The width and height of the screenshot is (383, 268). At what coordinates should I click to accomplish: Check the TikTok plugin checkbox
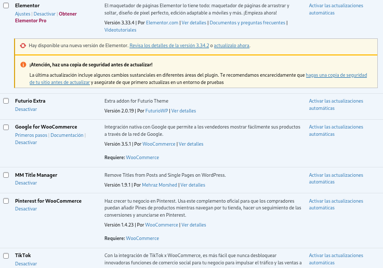pos(6,256)
